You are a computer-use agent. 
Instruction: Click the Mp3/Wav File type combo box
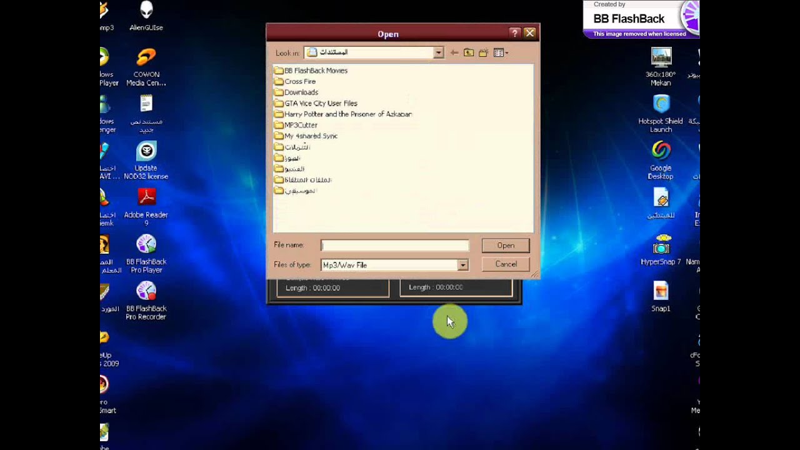point(394,265)
